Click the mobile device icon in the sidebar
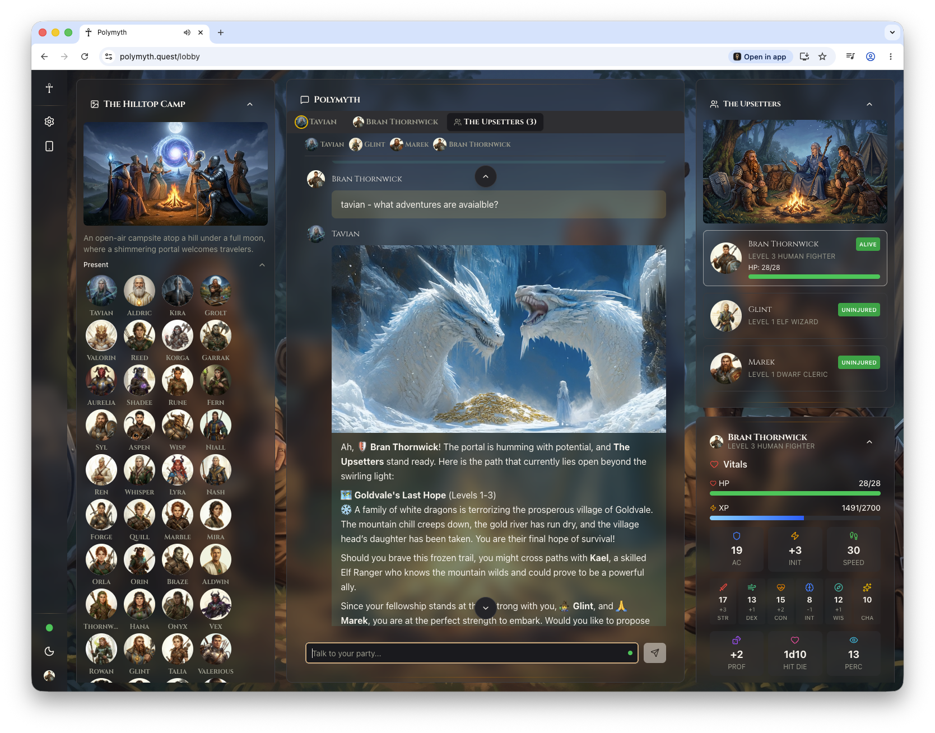The width and height of the screenshot is (935, 733). [49, 146]
